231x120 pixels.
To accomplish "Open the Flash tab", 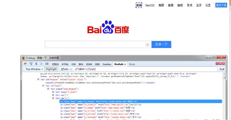I will 132,64.
